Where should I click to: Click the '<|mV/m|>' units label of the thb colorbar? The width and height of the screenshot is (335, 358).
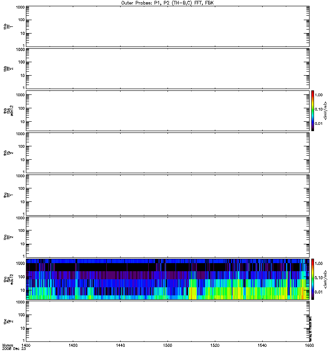pos(326,111)
